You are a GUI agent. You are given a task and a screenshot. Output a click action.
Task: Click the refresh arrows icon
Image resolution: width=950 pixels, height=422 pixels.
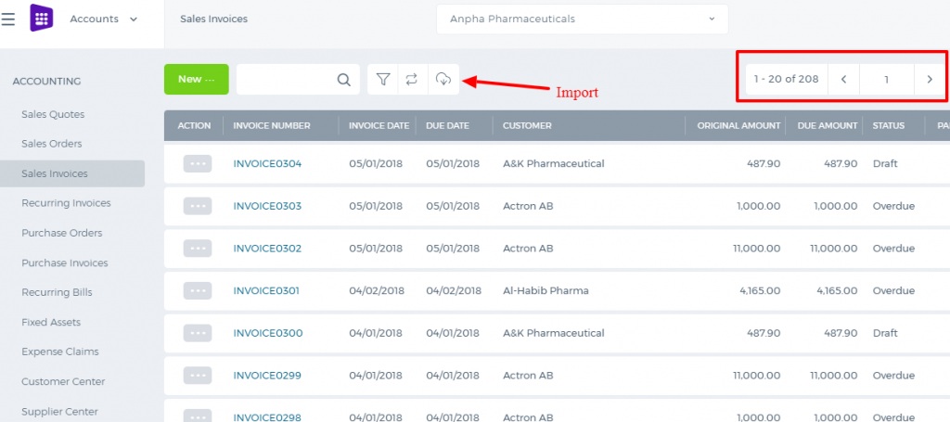click(412, 80)
